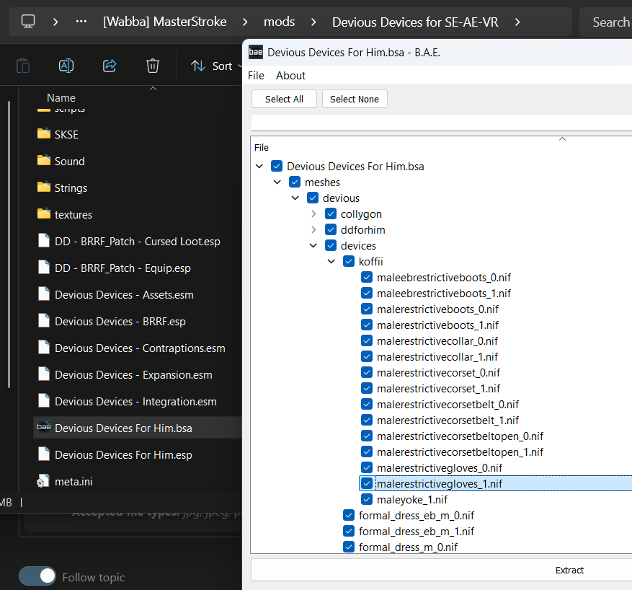Expand the ddforhim tree node

point(313,229)
